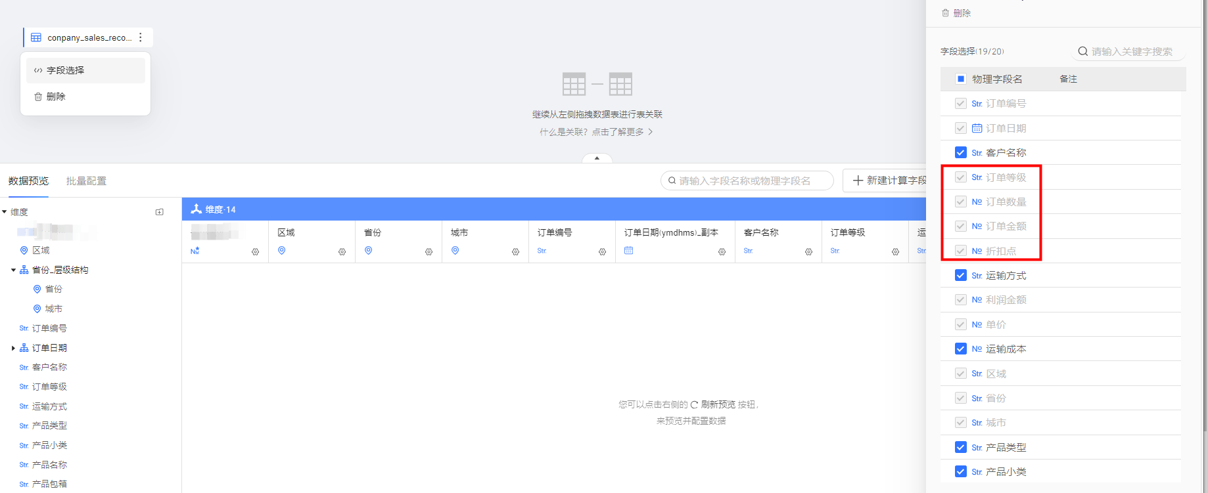Click gear icon in 区域 column header
Screen dimensions: 1208x493
[342, 252]
